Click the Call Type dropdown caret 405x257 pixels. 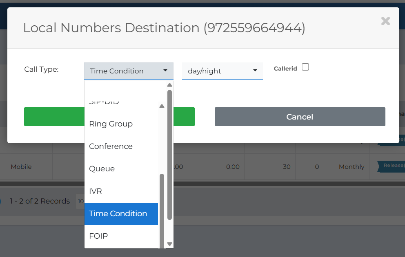click(165, 71)
